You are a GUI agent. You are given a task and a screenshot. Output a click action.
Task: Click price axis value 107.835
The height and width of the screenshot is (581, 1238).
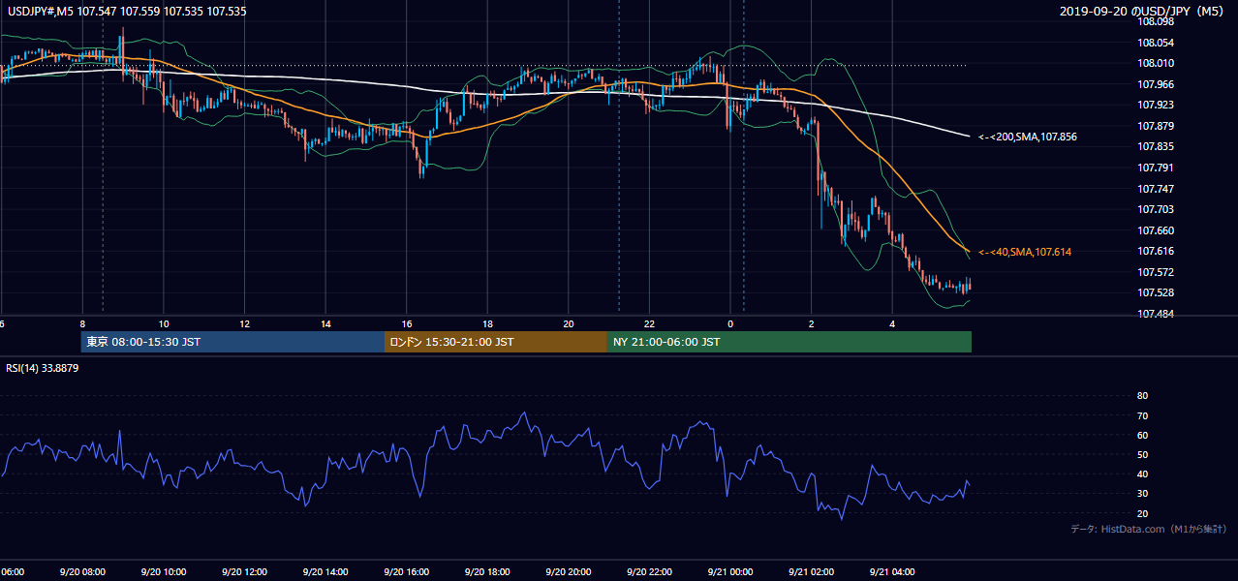[1157, 147]
